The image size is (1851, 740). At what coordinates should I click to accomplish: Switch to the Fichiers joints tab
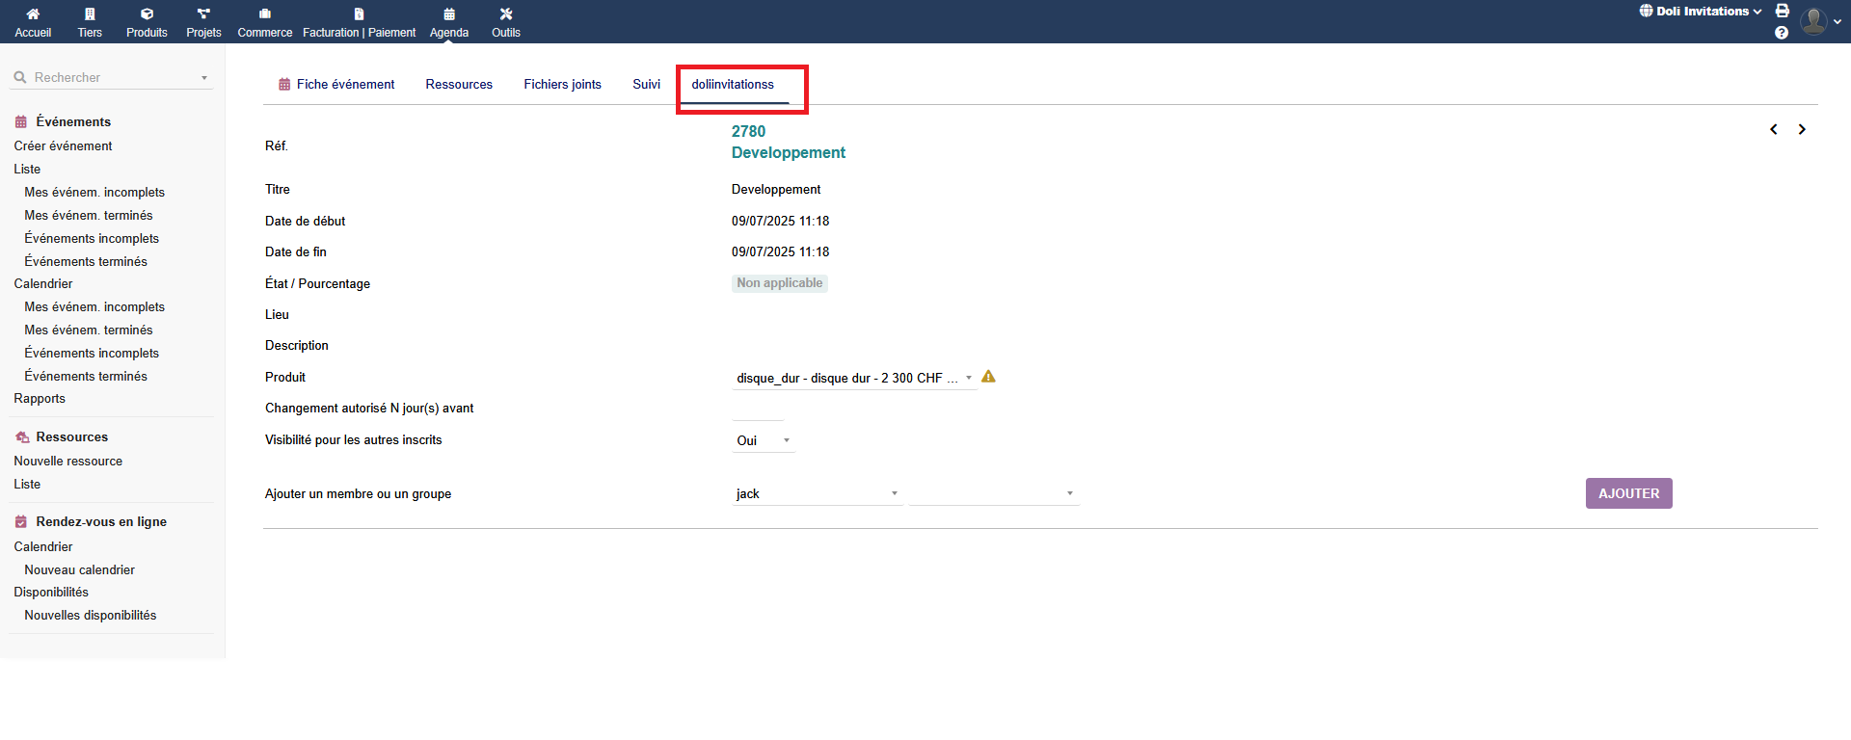tap(562, 85)
